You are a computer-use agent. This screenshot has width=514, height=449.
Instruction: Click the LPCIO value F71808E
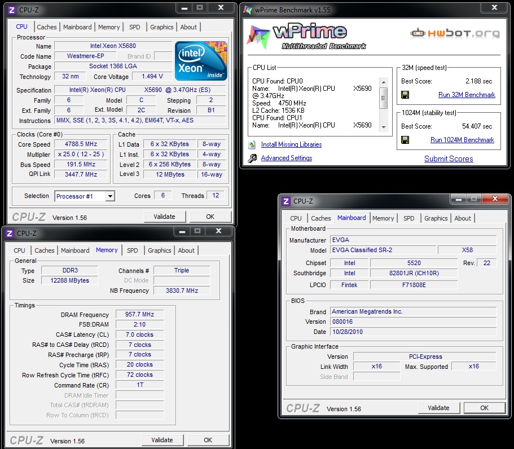(x=414, y=285)
